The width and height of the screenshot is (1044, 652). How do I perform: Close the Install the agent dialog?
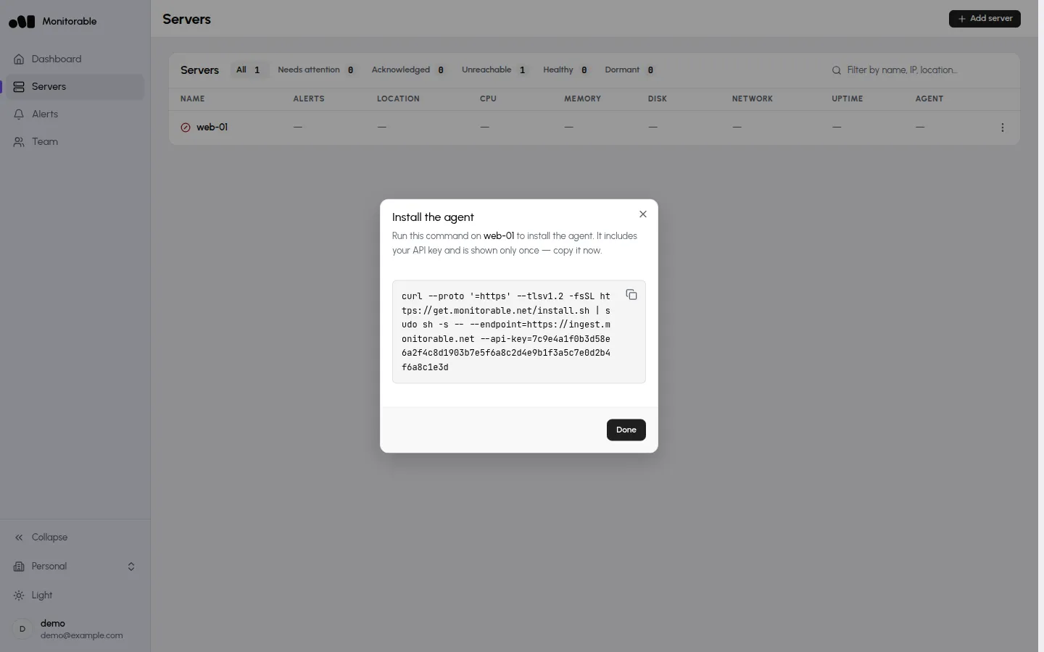coord(643,214)
